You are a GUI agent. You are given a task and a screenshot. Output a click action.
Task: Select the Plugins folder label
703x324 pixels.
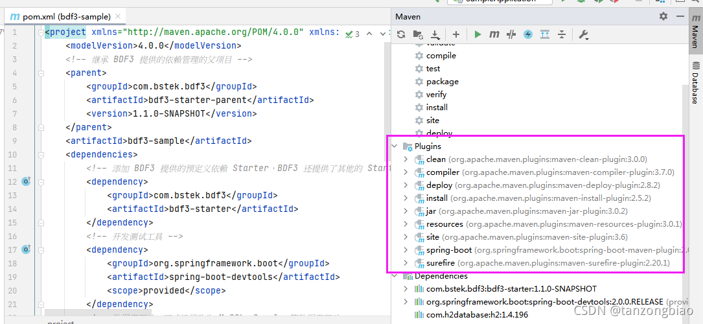[428, 146]
